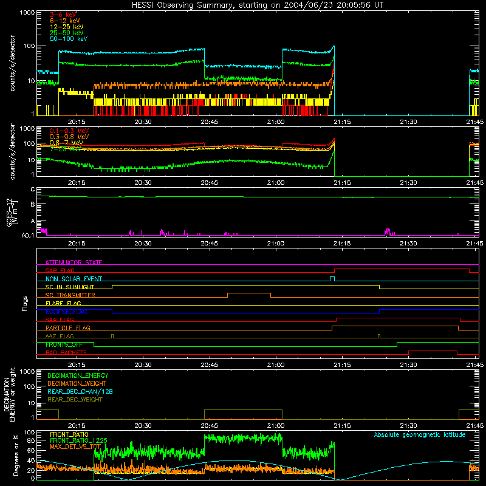Select the SC_TRANSMITTER flag label

70,295
